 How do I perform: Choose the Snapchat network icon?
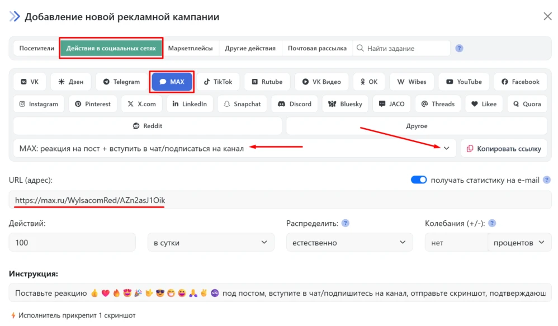tap(242, 103)
